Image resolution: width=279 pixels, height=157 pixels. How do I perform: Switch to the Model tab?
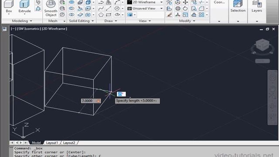click(36, 143)
